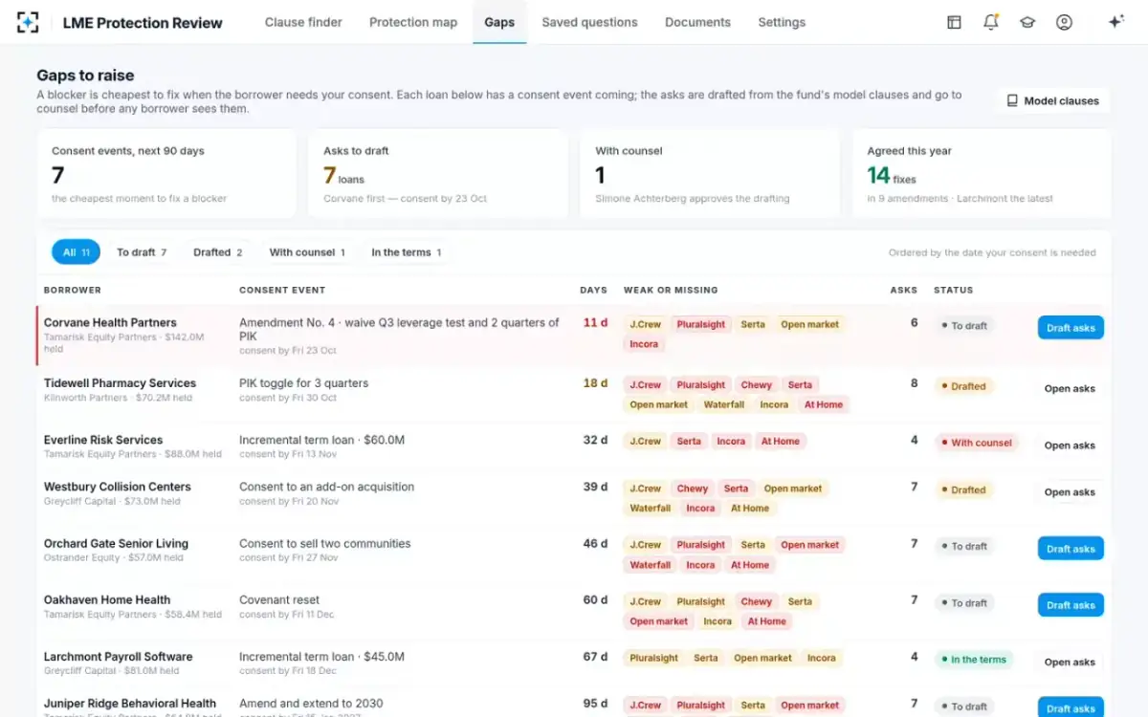Select the Larchmont Payroll Software borrower name
This screenshot has height=717, width=1148.
pos(118,657)
